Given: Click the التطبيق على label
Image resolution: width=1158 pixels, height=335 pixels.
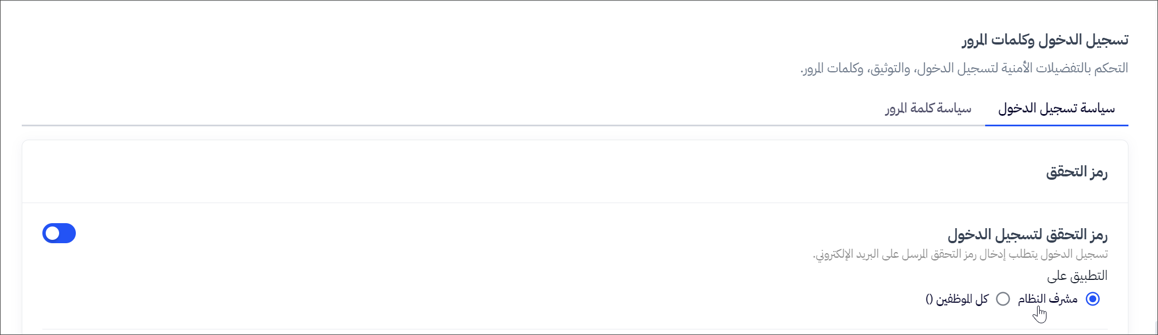Looking at the screenshot, I should coord(1077,276).
